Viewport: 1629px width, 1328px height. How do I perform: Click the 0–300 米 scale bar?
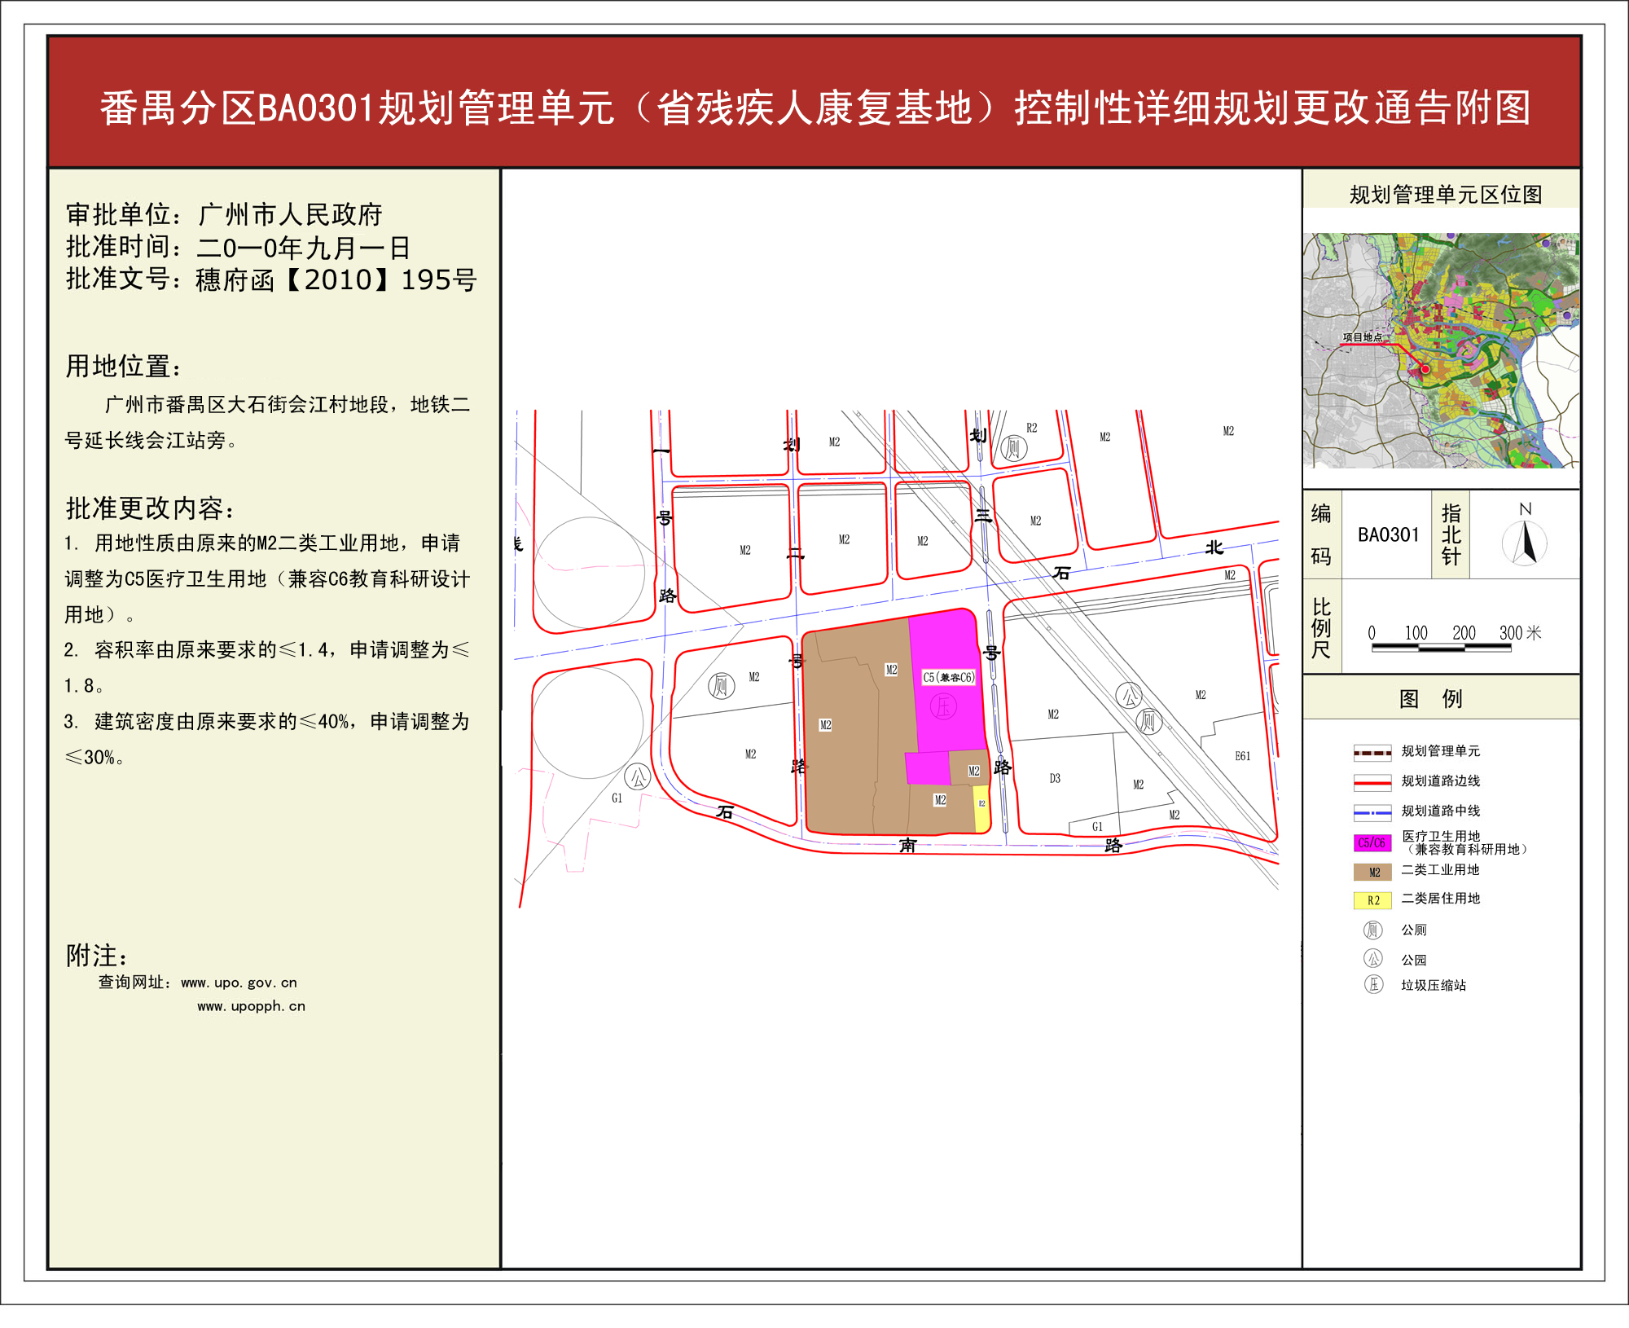[x=1441, y=648]
